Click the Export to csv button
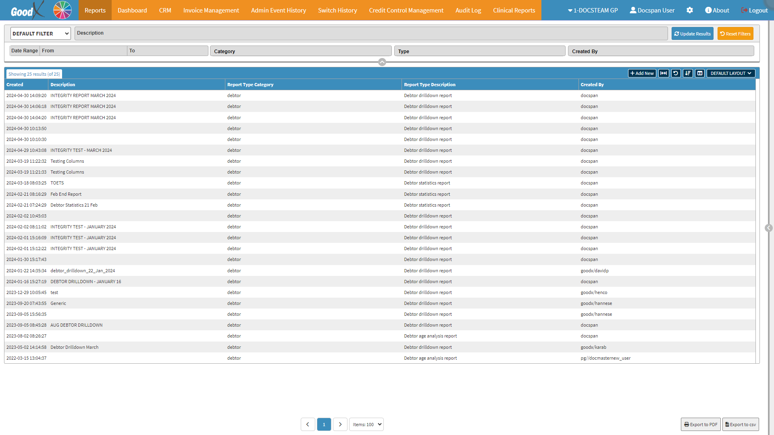 click(741, 424)
